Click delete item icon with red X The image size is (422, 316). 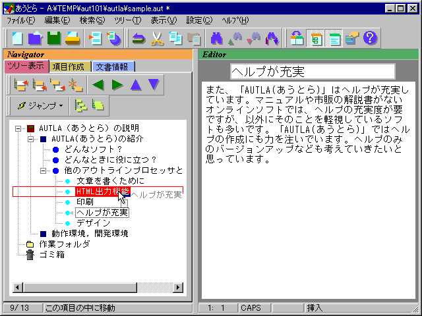(x=76, y=85)
